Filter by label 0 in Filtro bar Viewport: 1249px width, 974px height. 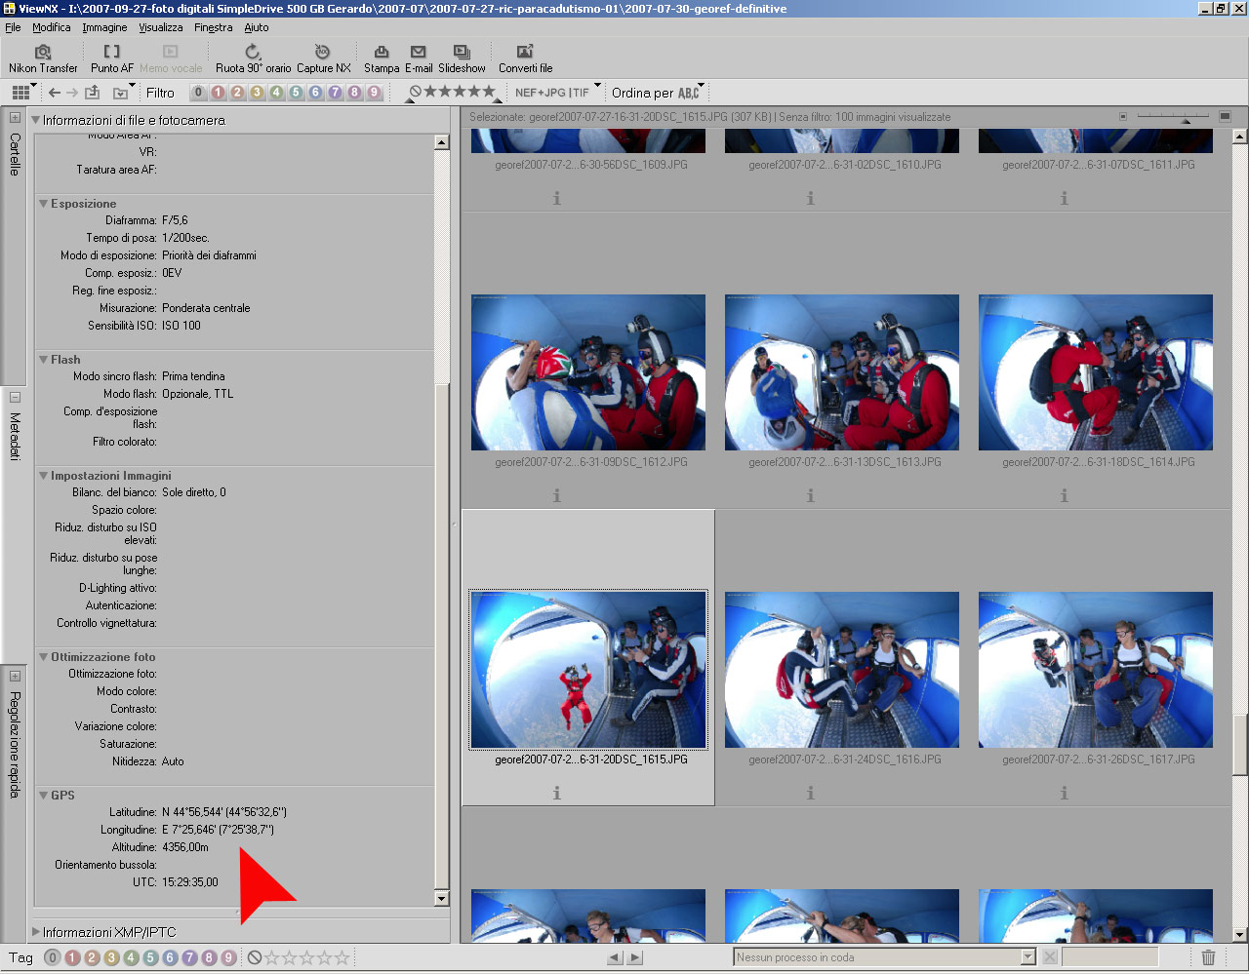[x=199, y=93]
